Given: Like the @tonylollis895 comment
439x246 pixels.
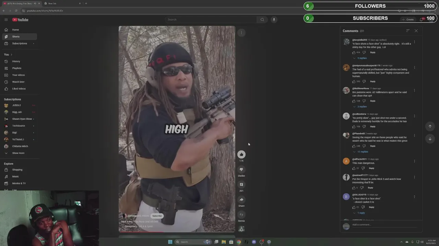Looking at the screenshot, I should 354,52.
